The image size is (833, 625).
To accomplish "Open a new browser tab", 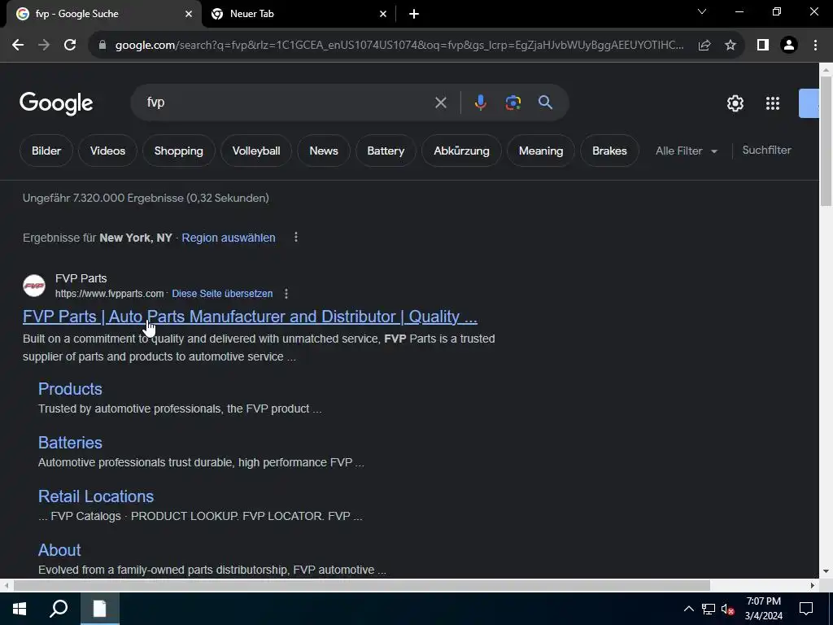I will coord(414,14).
